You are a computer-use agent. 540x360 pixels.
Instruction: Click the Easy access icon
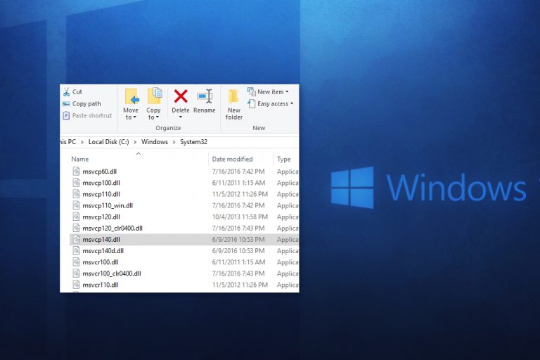coord(252,103)
